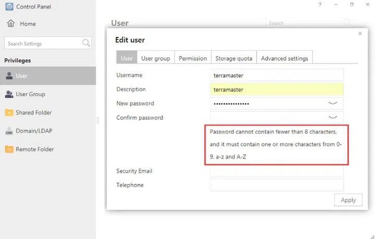Click the help question mark button

(x=320, y=4)
